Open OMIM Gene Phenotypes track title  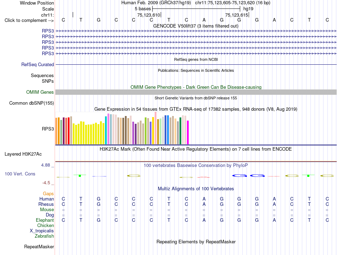tap(196, 87)
